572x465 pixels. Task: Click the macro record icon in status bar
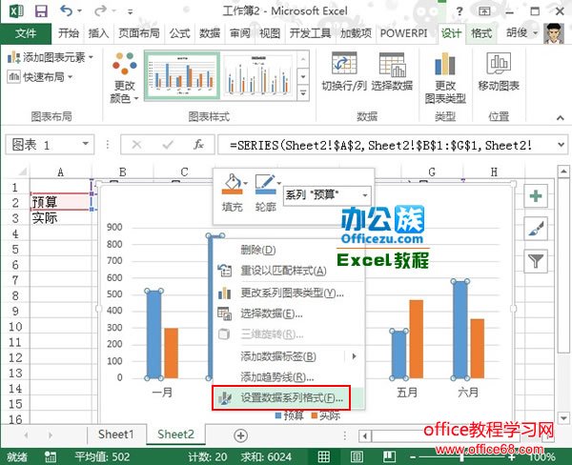click(50, 456)
